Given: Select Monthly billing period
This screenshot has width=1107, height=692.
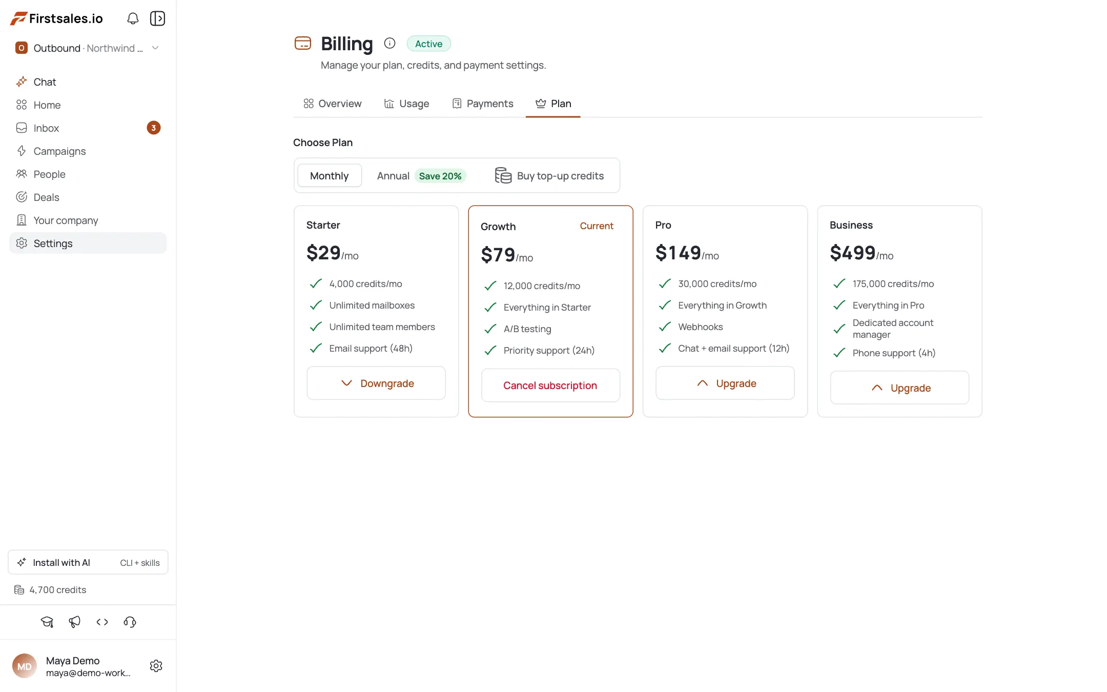Looking at the screenshot, I should pos(330,176).
